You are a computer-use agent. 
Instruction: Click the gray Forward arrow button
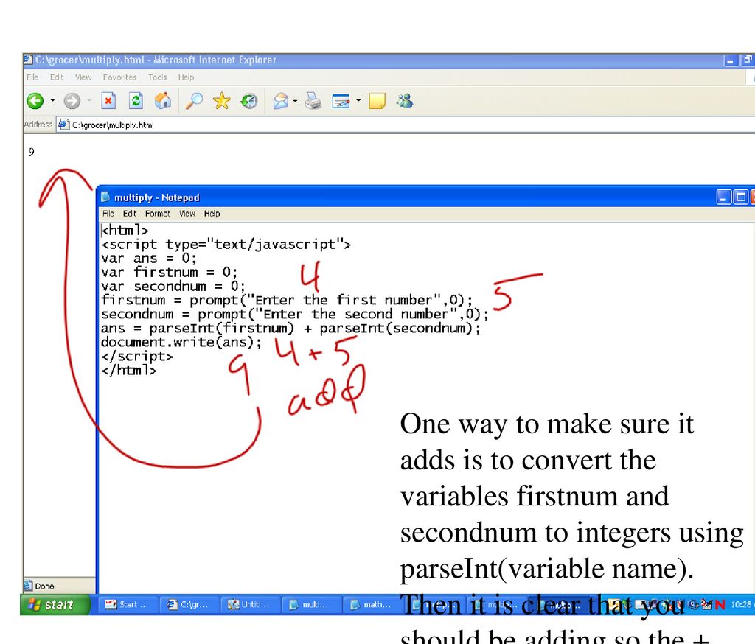coord(72,101)
